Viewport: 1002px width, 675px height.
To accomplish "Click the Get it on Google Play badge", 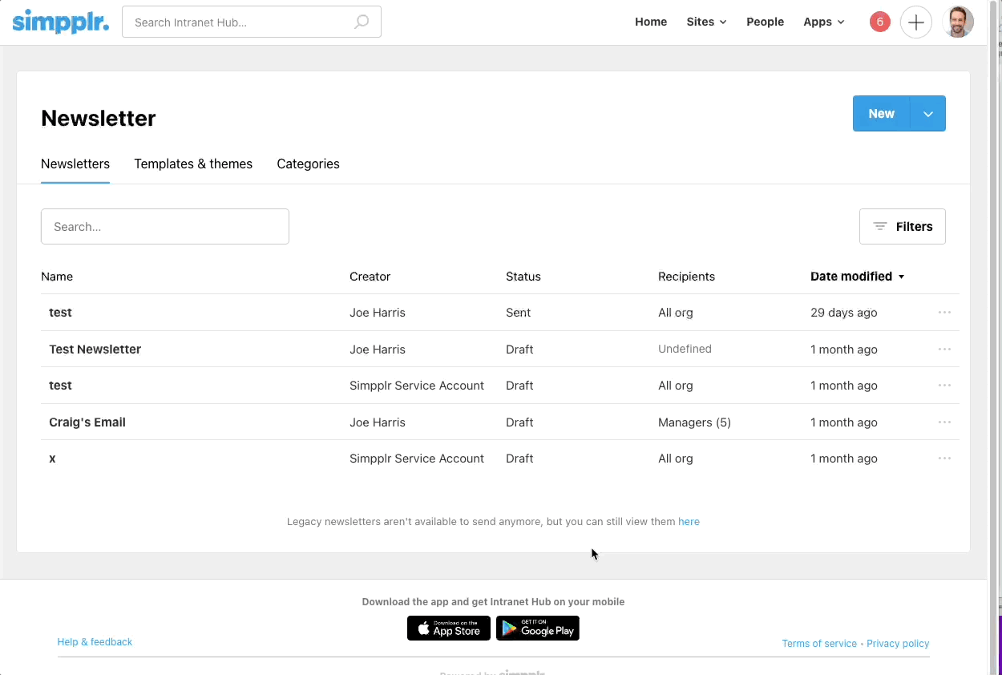I will point(537,629).
